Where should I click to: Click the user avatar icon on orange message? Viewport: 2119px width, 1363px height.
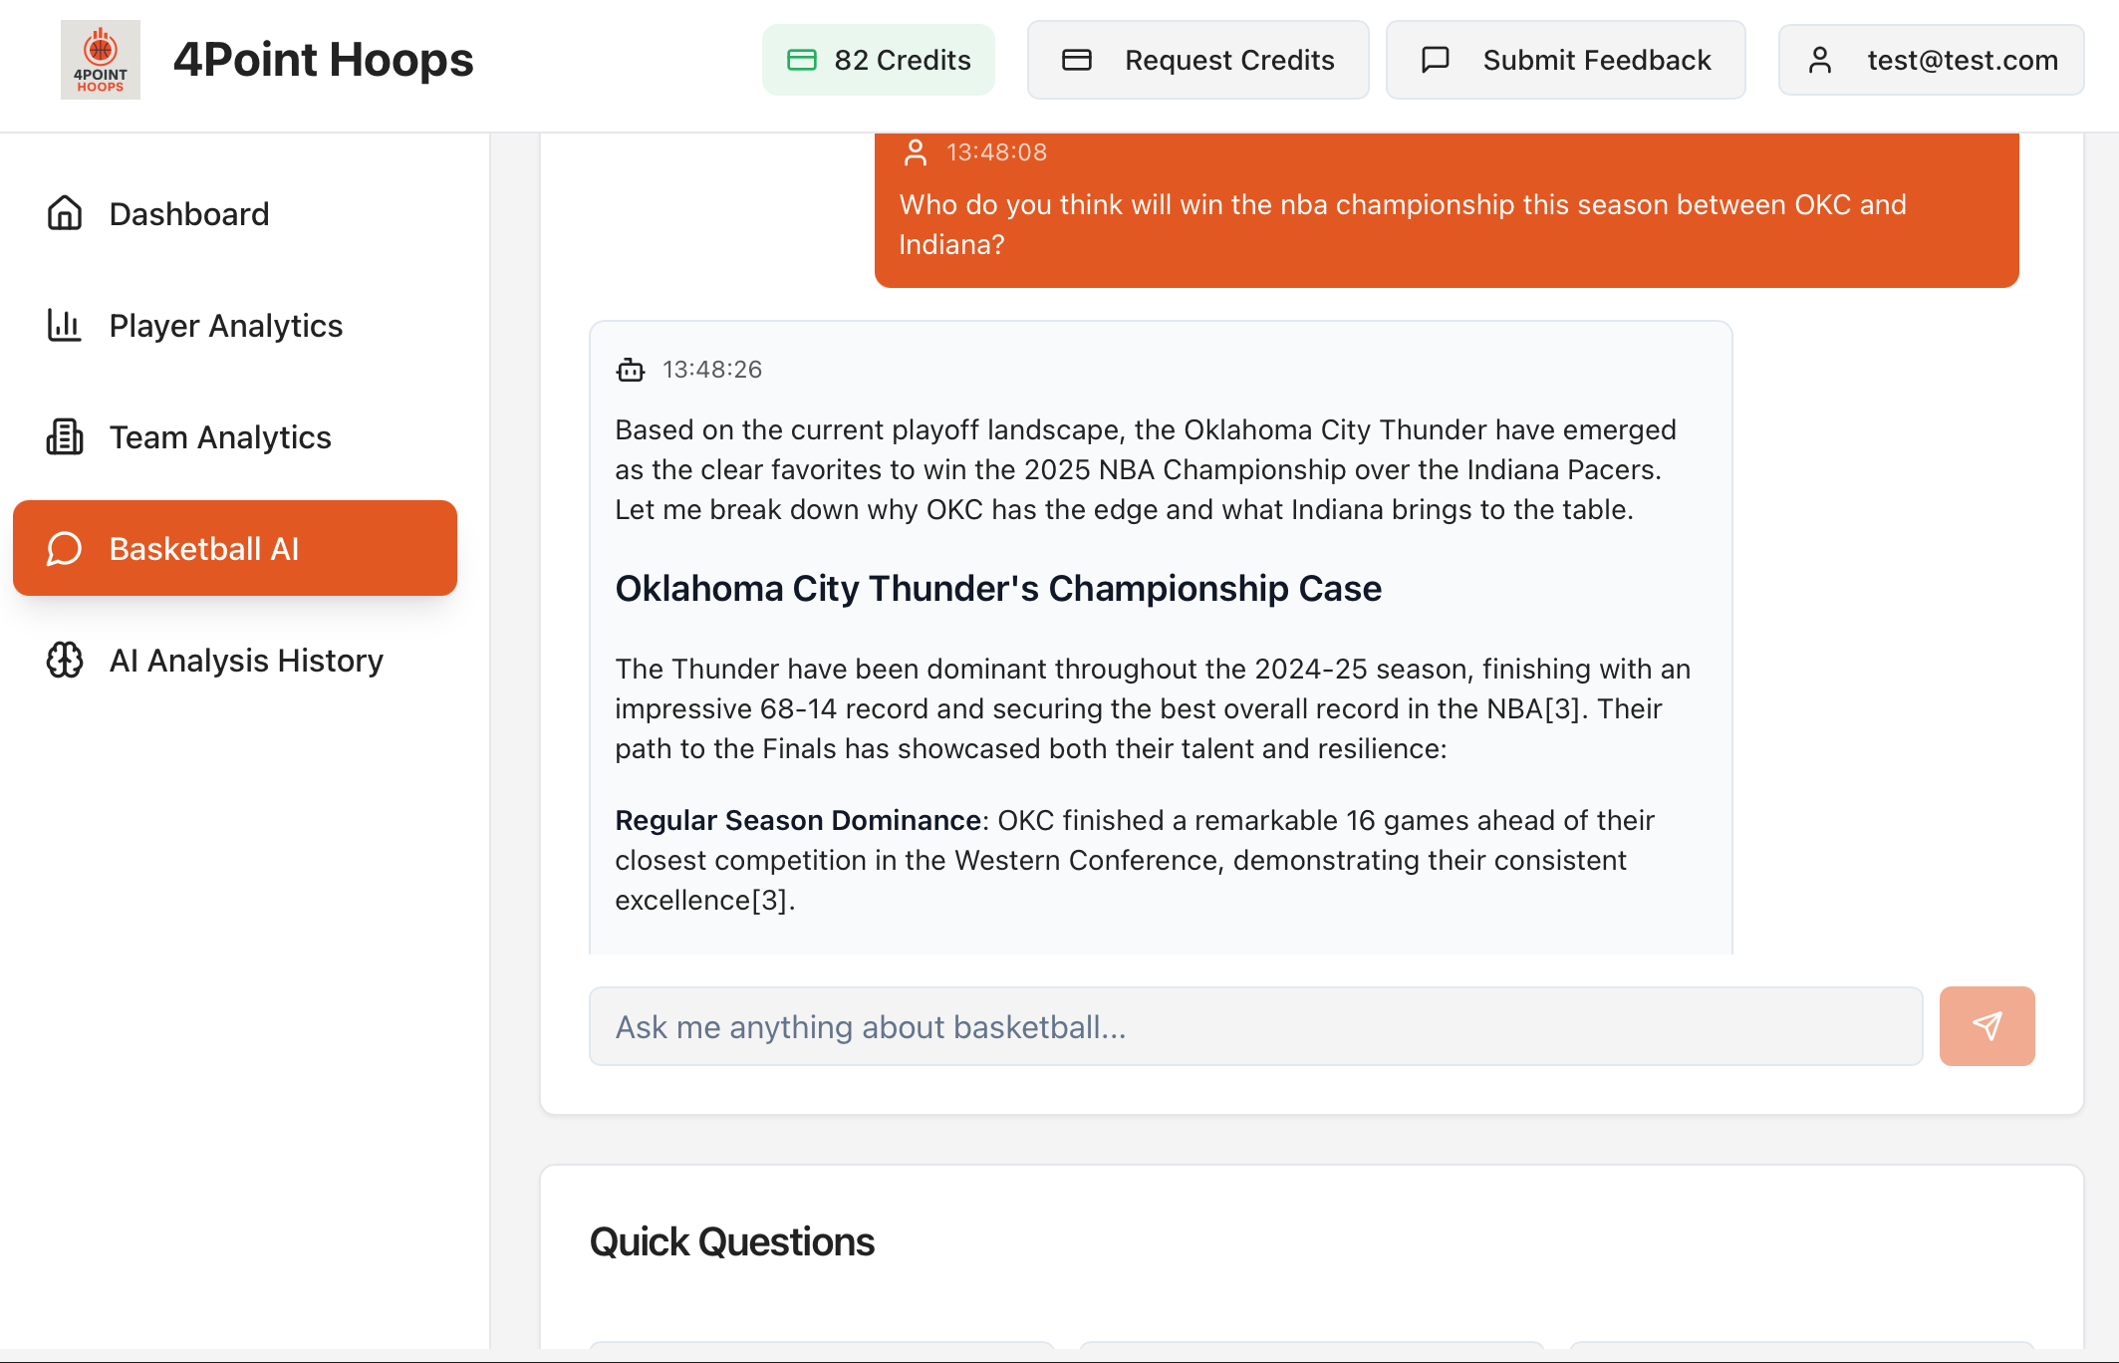point(915,152)
